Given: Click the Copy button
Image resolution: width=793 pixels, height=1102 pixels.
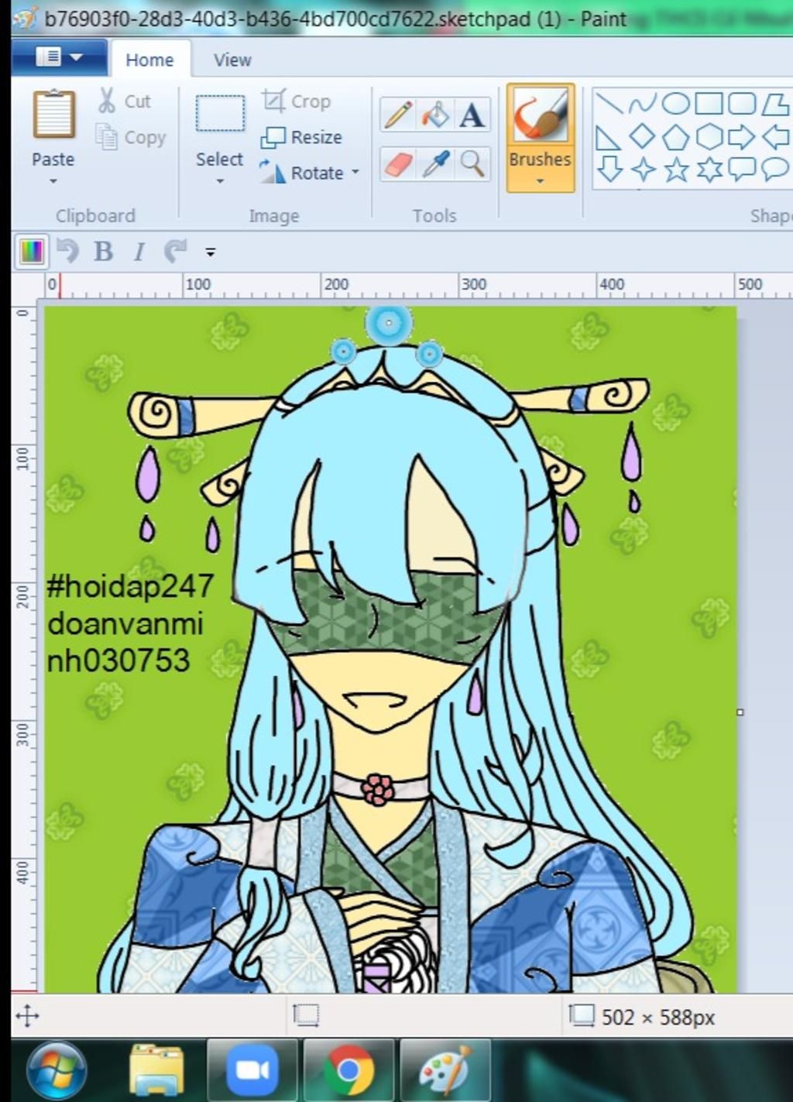Looking at the screenshot, I should [131, 137].
